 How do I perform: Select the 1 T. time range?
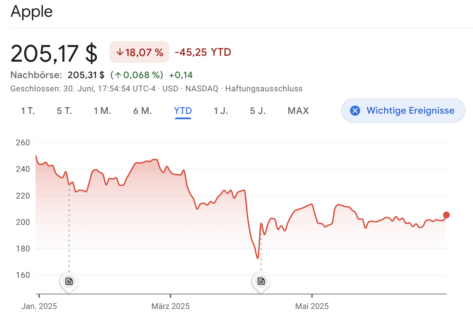pos(28,111)
